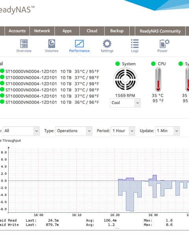
Task: Click the Avg 106.4m read value
Action: click(110, 220)
